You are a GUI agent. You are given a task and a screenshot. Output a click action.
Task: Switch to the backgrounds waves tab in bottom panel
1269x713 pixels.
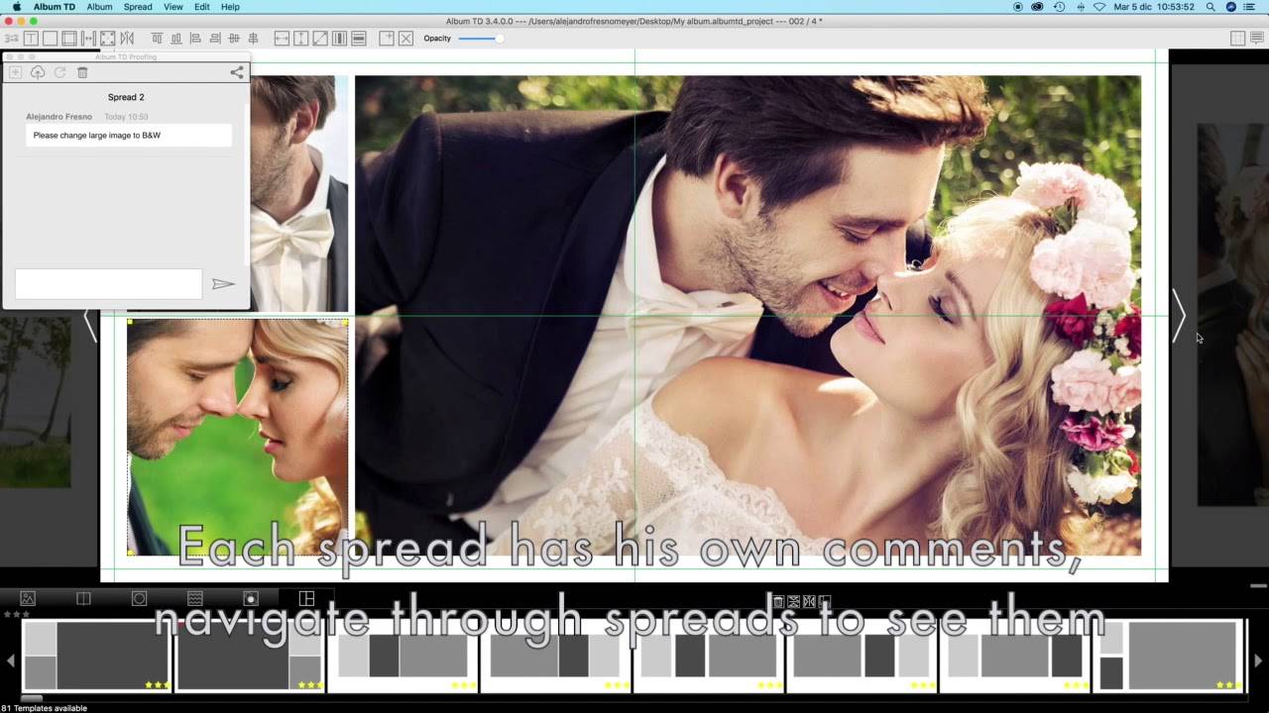point(195,598)
